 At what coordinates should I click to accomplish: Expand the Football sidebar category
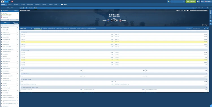(18, 27)
